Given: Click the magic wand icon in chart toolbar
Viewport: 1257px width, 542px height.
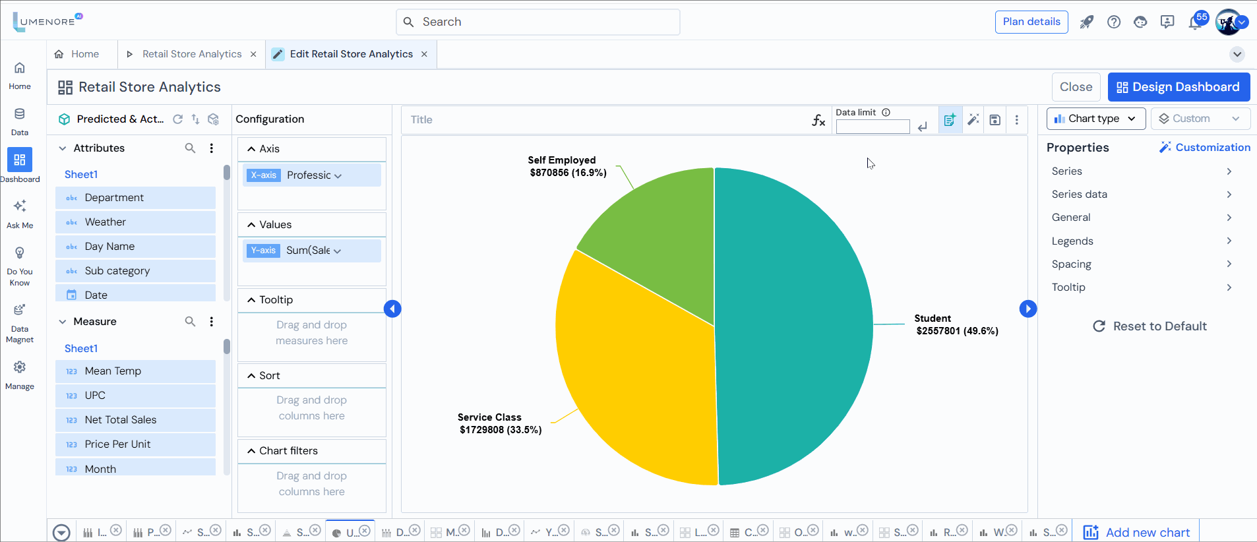Looking at the screenshot, I should click(x=973, y=119).
